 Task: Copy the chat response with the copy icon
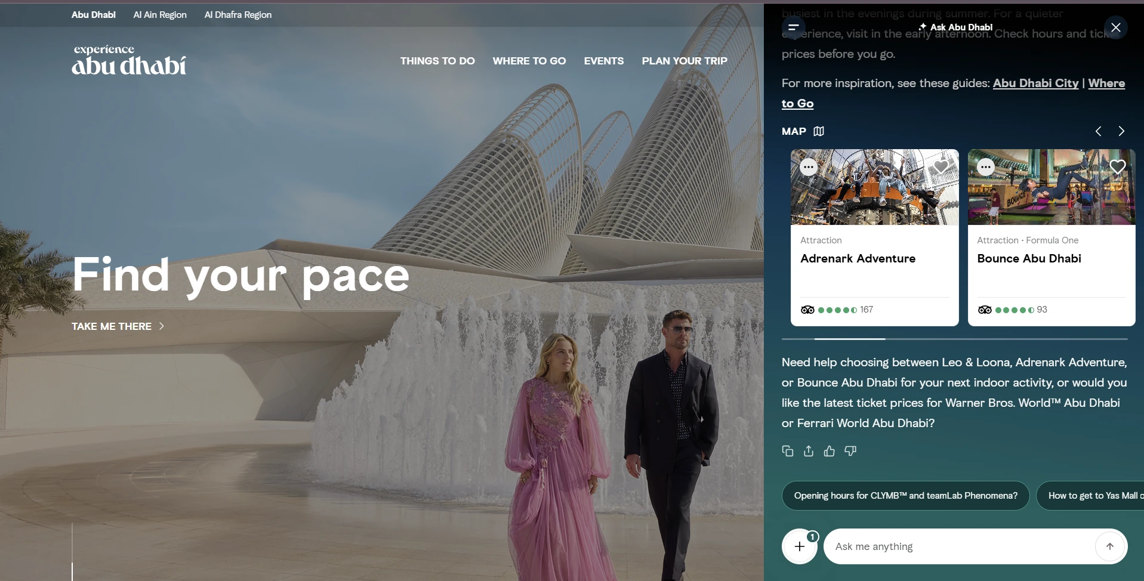(x=788, y=451)
